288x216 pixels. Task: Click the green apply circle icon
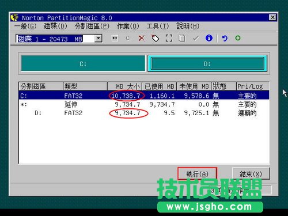click(238, 38)
